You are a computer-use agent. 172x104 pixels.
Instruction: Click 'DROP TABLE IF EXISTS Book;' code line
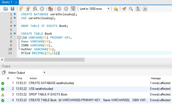pyautogui.click(x=45, y=26)
